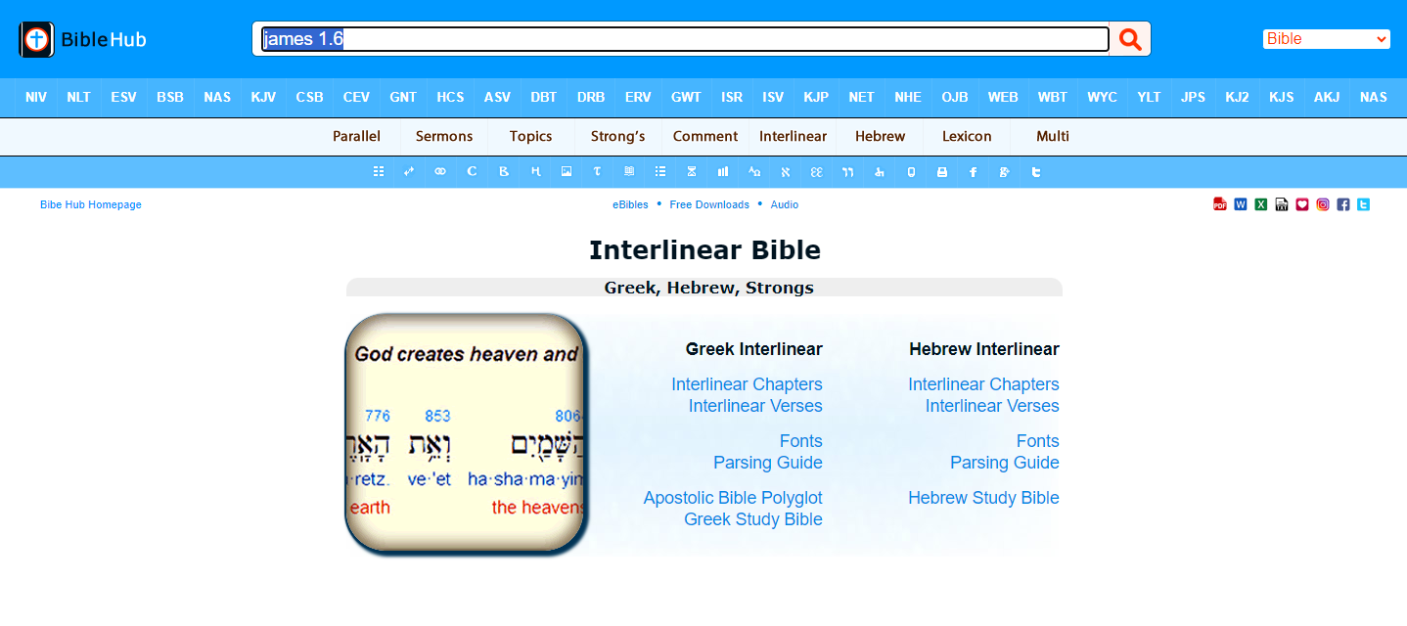1407x626 pixels.
Task: Click the Hebrew interlinear sample thumbnail
Action: tap(465, 433)
